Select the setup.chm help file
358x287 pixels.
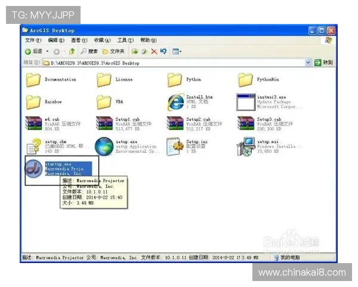(33, 146)
